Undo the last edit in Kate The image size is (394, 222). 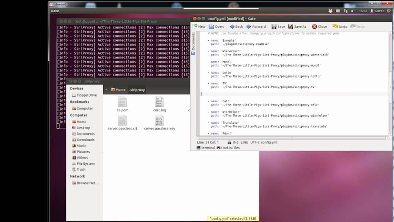pyautogui.click(x=340, y=27)
